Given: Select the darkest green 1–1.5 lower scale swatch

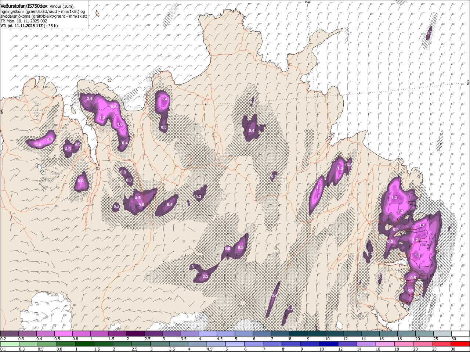Looking at the screenshot, I should click(x=84, y=344).
